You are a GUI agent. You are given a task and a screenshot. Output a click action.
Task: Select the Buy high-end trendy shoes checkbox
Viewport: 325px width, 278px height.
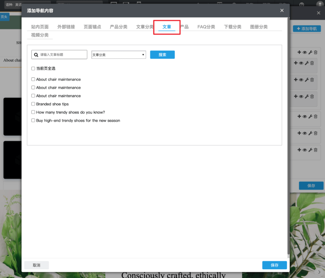(x=33, y=120)
